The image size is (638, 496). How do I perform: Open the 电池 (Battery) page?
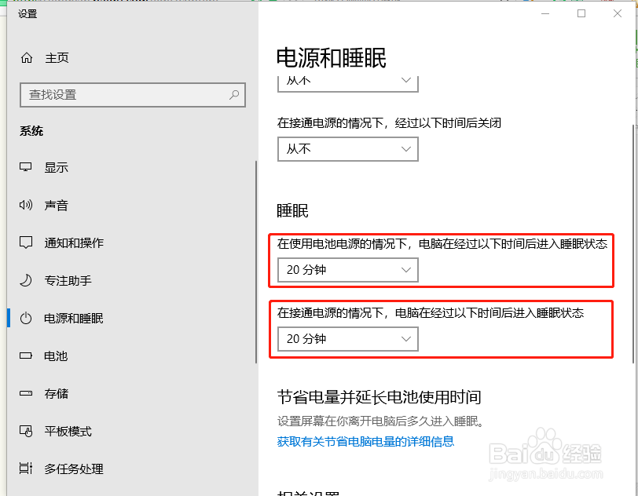coord(56,356)
